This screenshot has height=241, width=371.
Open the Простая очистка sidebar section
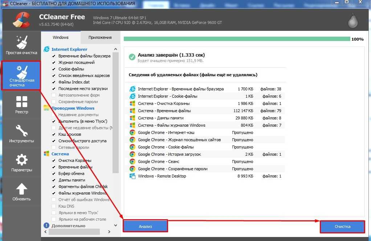pos(21,45)
